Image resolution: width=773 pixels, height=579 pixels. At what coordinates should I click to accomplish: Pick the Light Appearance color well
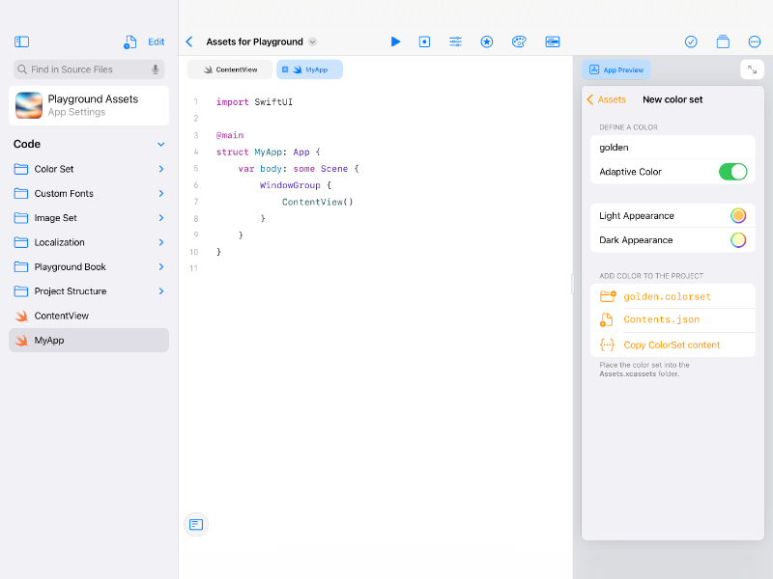click(x=738, y=216)
